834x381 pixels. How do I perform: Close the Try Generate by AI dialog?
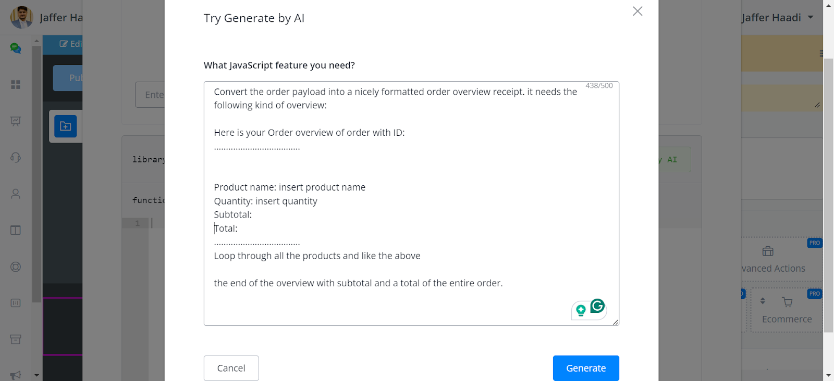pos(637,11)
